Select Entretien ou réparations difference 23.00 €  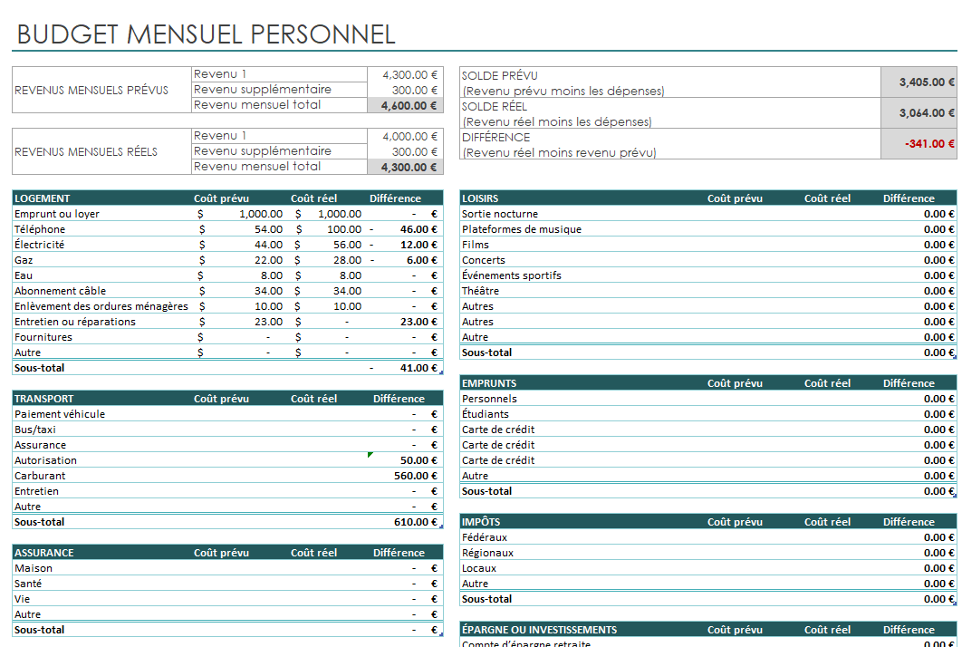tap(418, 322)
